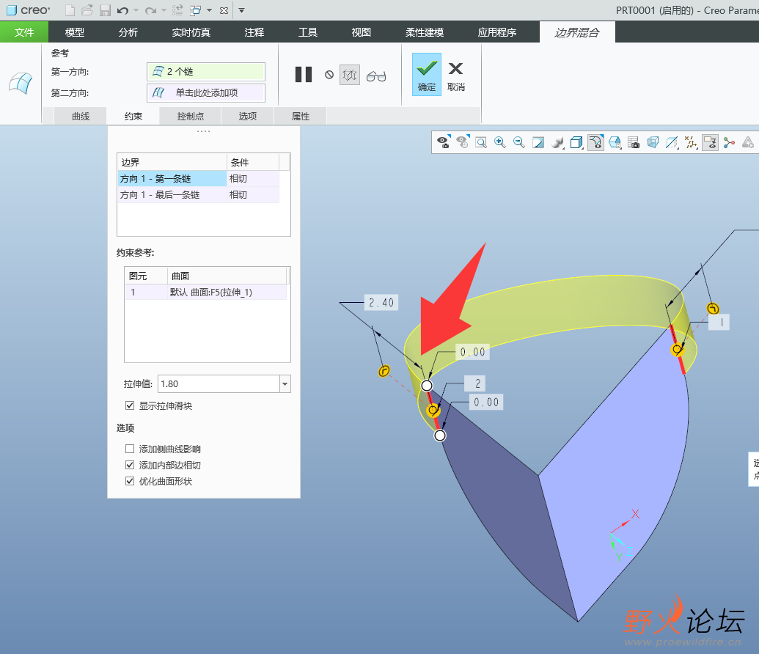The width and height of the screenshot is (759, 654).
Task: Uncheck 显示拉伸滑块 checkbox
Action: tap(130, 405)
